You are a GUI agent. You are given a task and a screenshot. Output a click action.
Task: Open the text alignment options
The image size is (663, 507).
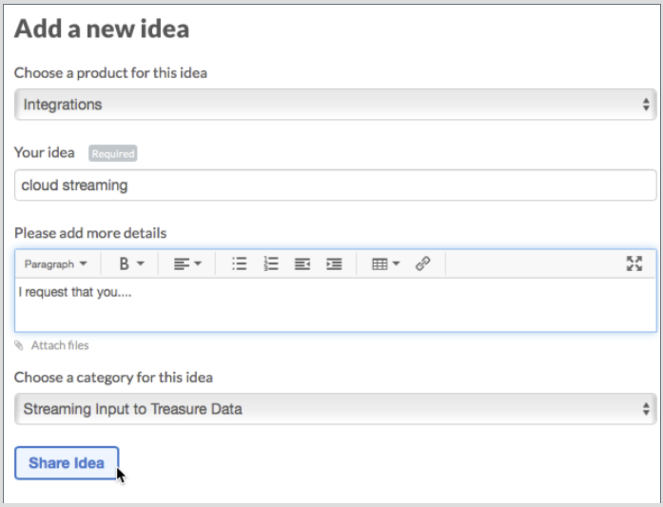187,263
